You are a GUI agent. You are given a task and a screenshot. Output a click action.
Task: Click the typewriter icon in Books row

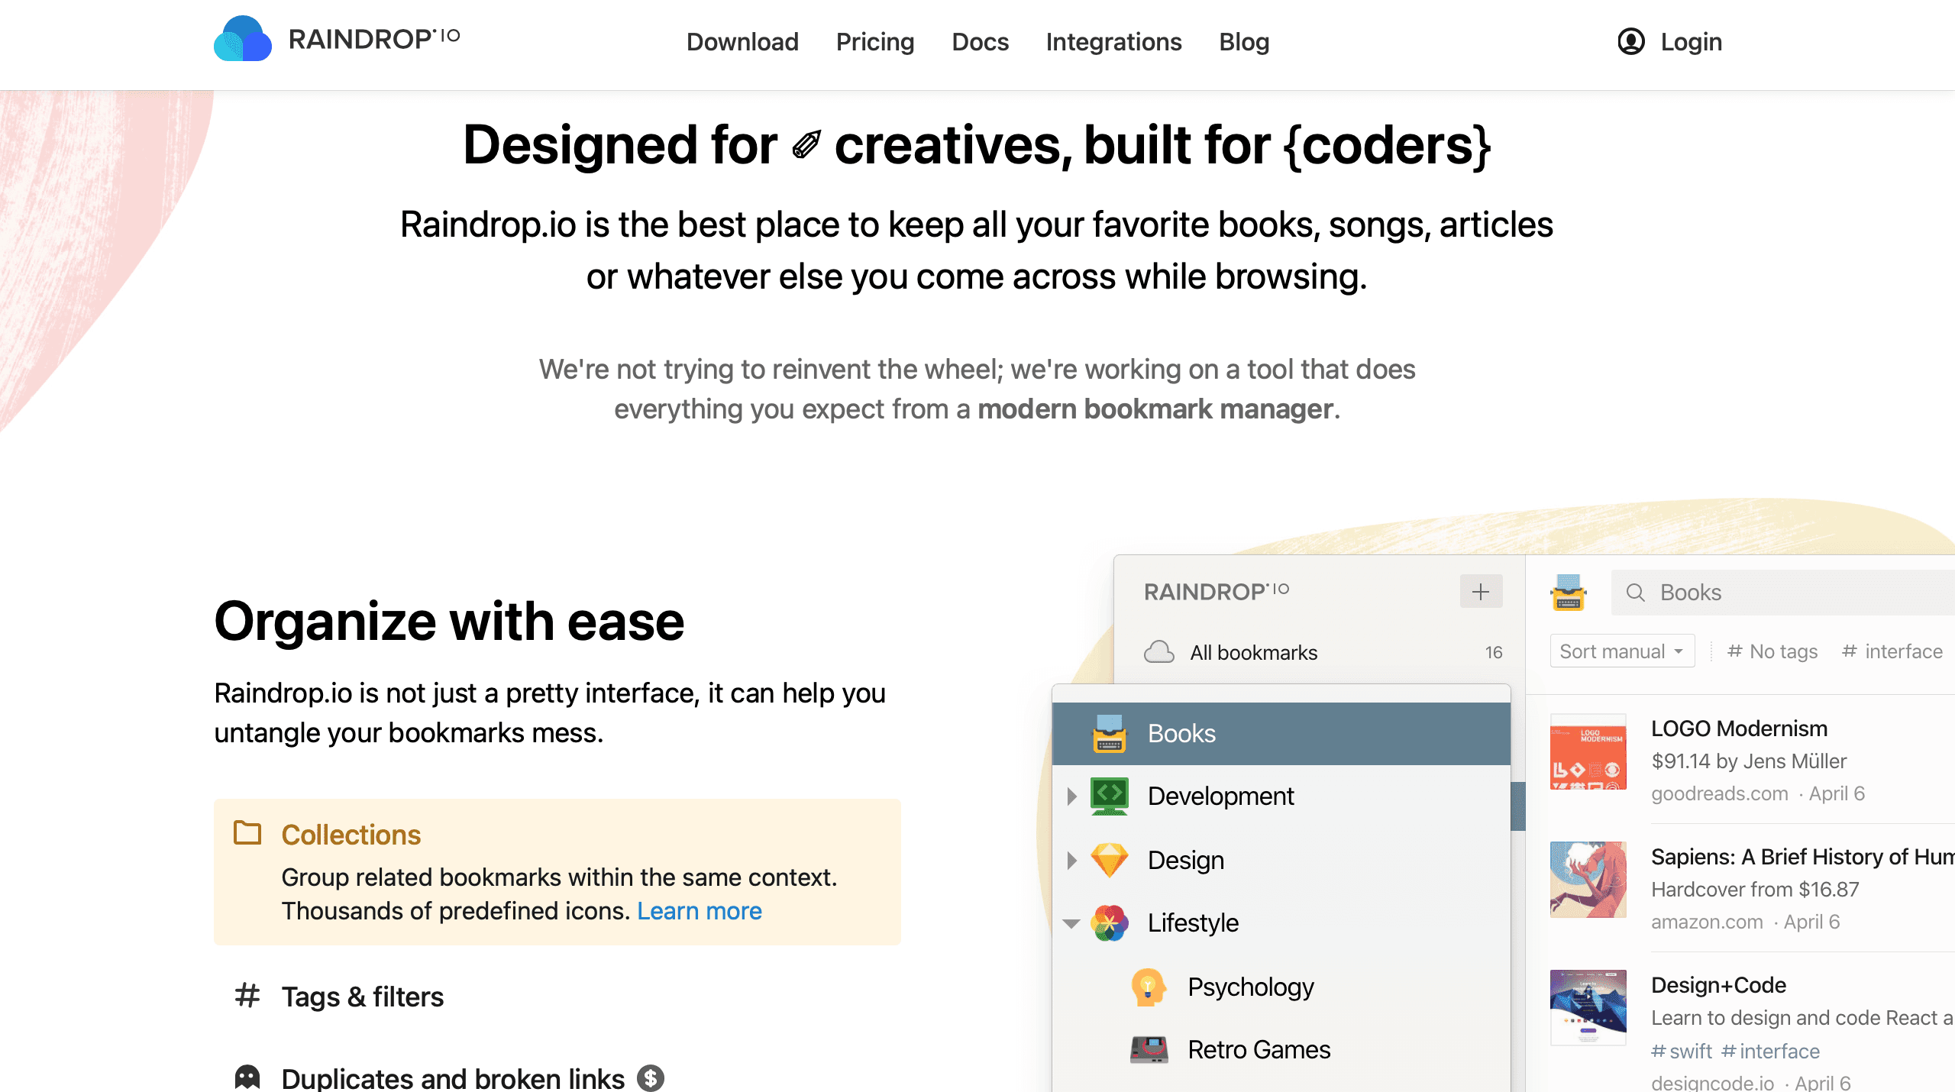[x=1110, y=734]
